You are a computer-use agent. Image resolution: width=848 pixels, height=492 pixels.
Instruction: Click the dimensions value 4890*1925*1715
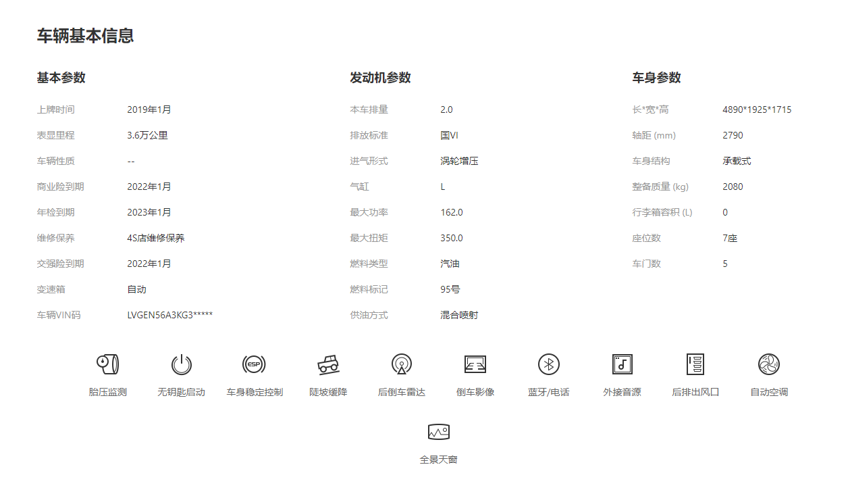(x=757, y=109)
